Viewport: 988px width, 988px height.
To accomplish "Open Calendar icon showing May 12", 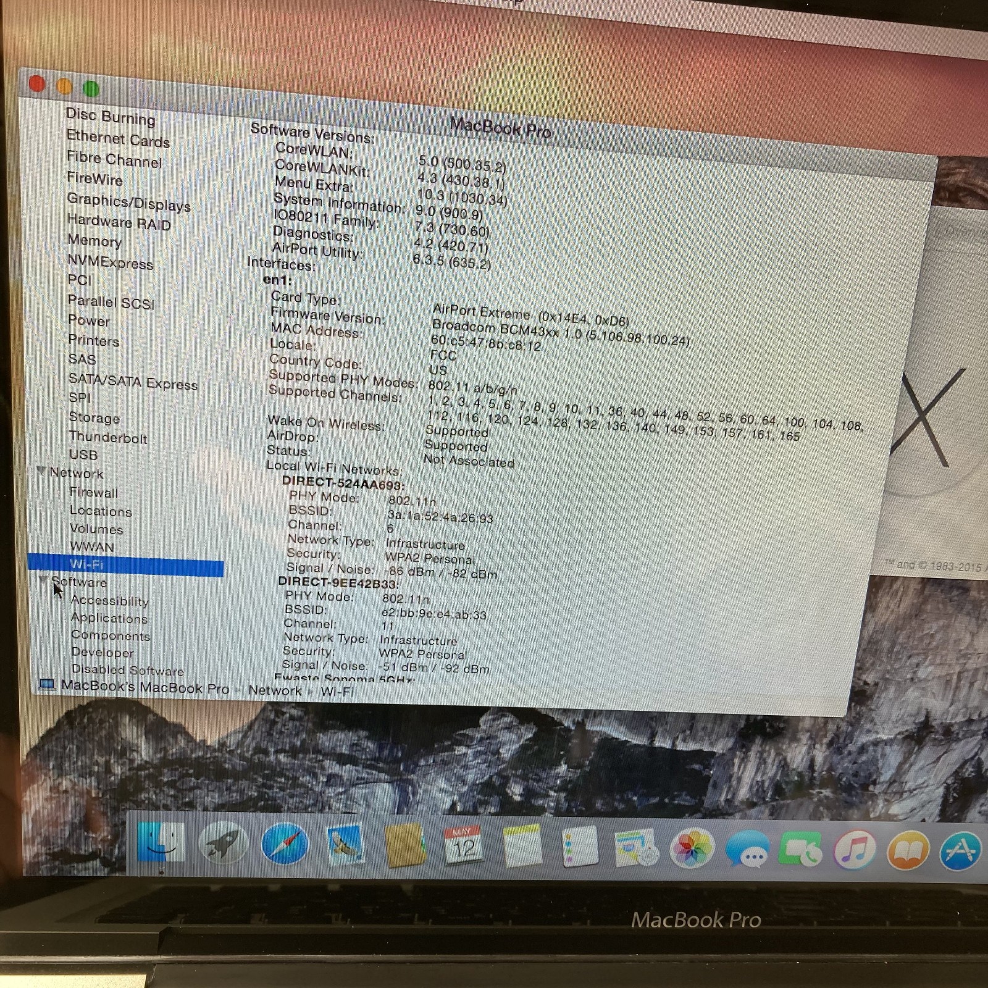I will pyautogui.click(x=464, y=847).
